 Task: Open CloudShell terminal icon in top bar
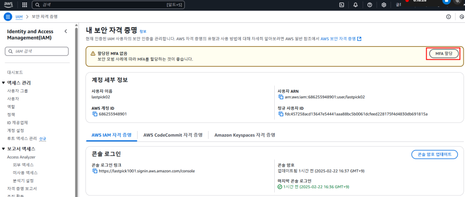click(342, 5)
